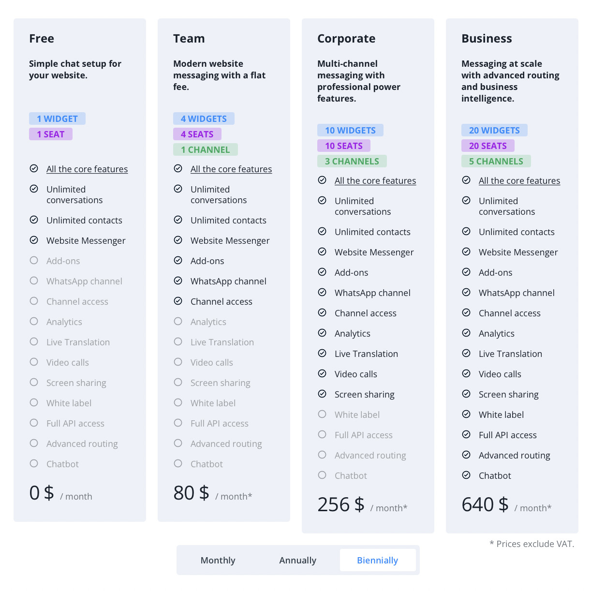
Task: Click the empty circle beside Chatbot in Free plan
Action: [x=34, y=464]
